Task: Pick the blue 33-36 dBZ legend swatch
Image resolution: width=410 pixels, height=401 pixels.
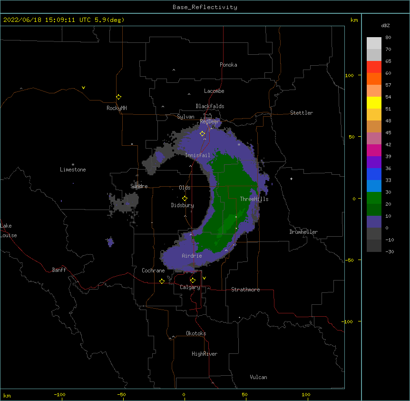Action: (x=374, y=174)
